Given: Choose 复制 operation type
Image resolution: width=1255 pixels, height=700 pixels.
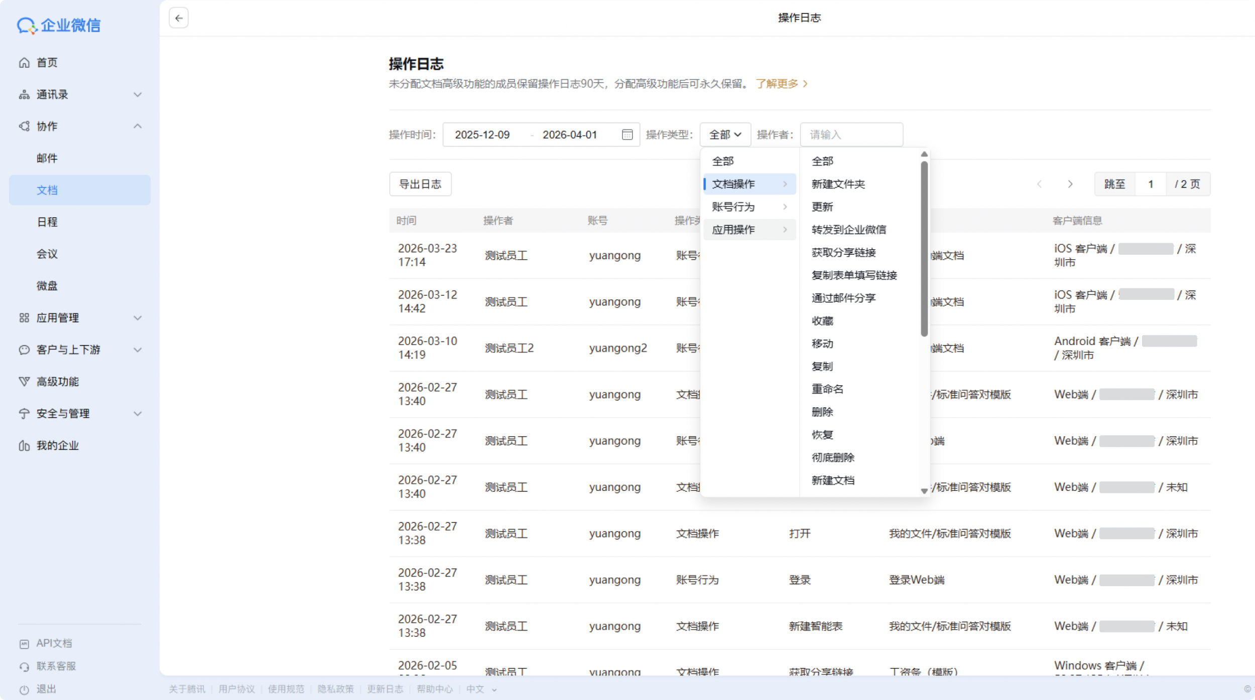Looking at the screenshot, I should (x=822, y=367).
